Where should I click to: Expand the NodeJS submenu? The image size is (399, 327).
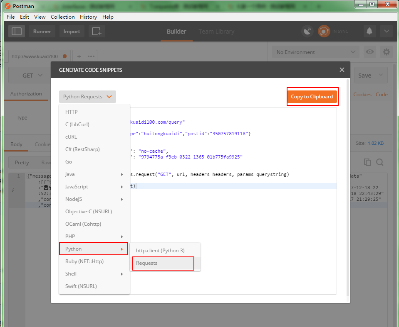pos(94,199)
